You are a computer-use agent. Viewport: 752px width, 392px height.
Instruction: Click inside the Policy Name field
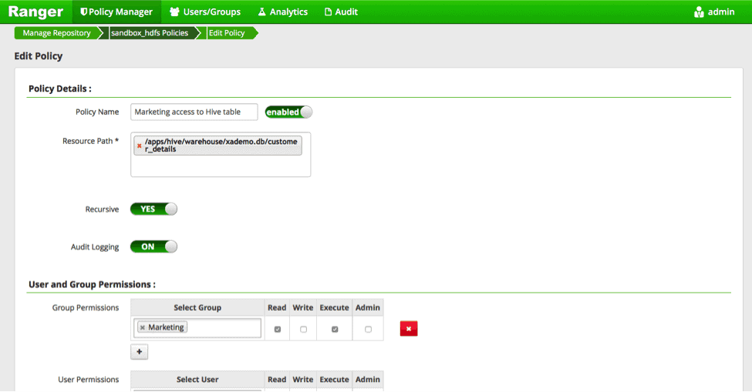194,112
